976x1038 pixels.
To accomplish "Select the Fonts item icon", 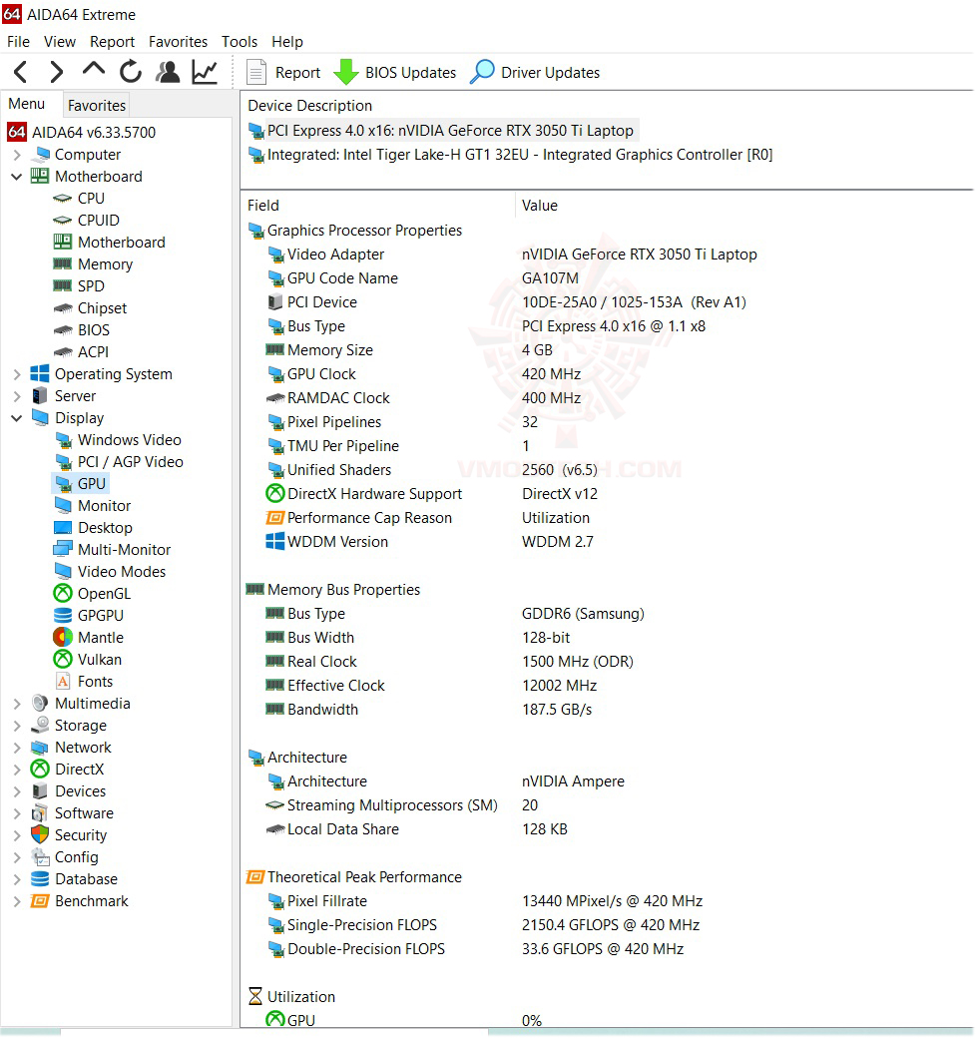I will click(63, 682).
